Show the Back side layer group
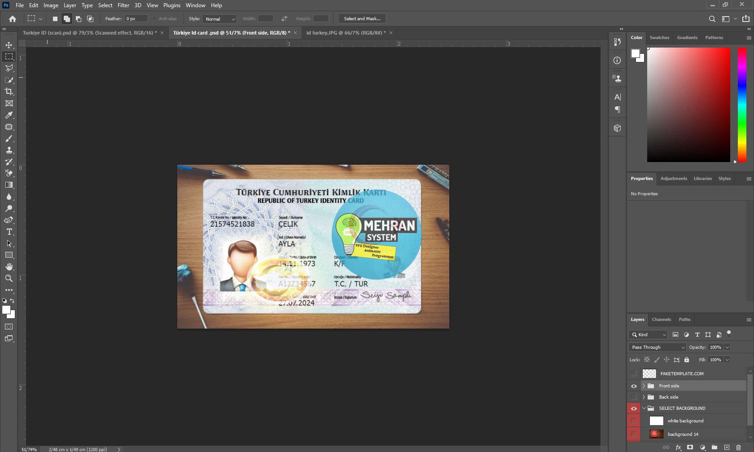Viewport: 754px width, 452px height. tap(634, 397)
